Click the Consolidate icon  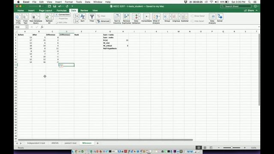click(146, 17)
